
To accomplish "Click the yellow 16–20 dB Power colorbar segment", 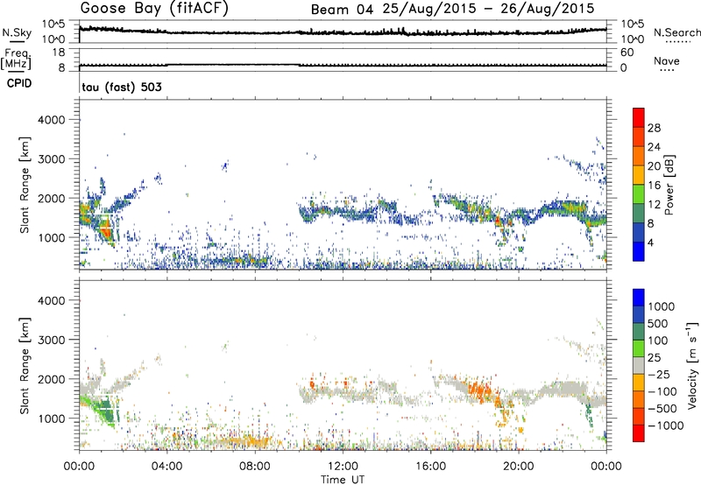I will (639, 175).
